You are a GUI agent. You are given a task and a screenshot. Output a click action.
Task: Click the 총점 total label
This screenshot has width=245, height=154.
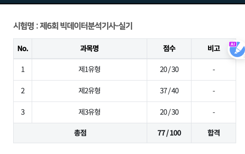[80, 133]
